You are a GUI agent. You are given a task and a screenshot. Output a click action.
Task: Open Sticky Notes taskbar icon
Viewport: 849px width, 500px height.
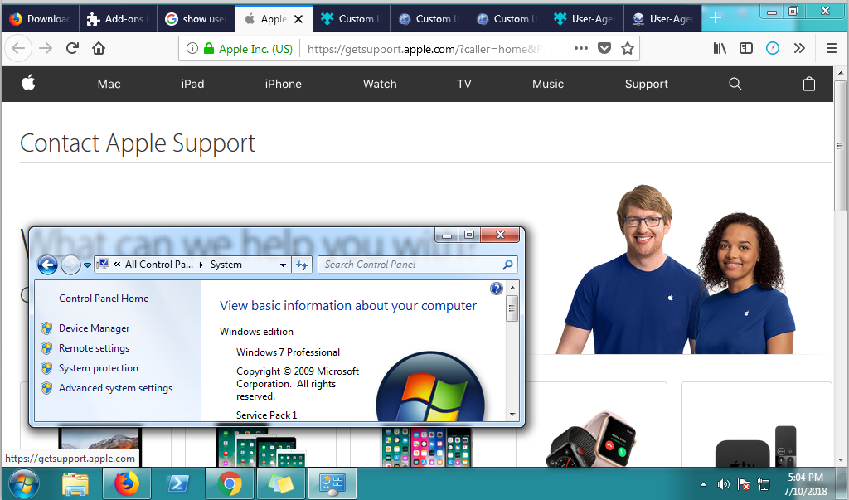coord(281,483)
